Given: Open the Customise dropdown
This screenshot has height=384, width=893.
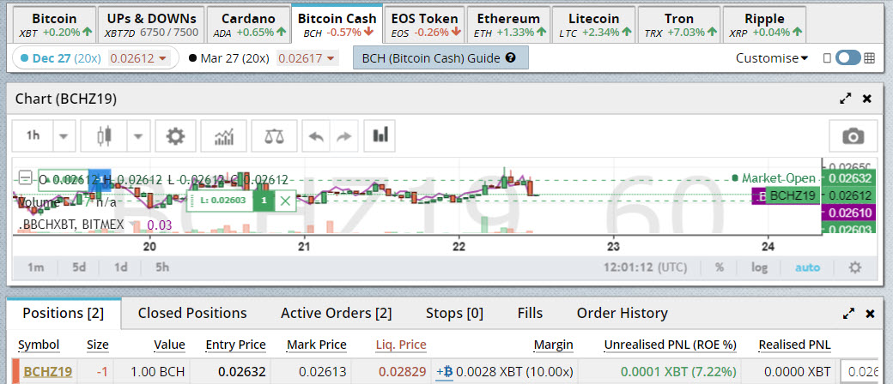Looking at the screenshot, I should click(x=772, y=57).
